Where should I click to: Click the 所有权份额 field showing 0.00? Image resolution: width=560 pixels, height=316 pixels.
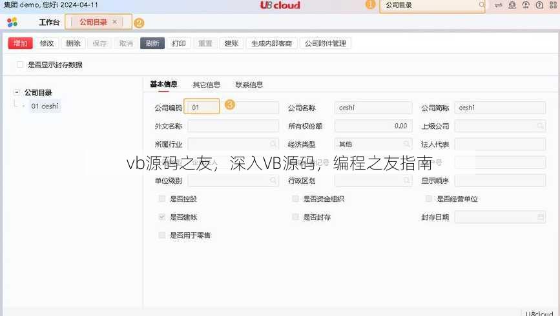coord(373,126)
